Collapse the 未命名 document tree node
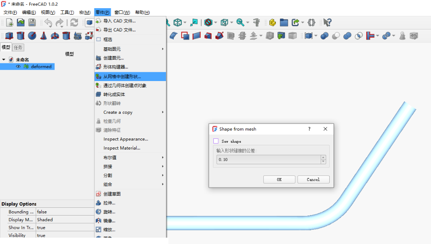Screen dimensions: 431x244 [3, 59]
